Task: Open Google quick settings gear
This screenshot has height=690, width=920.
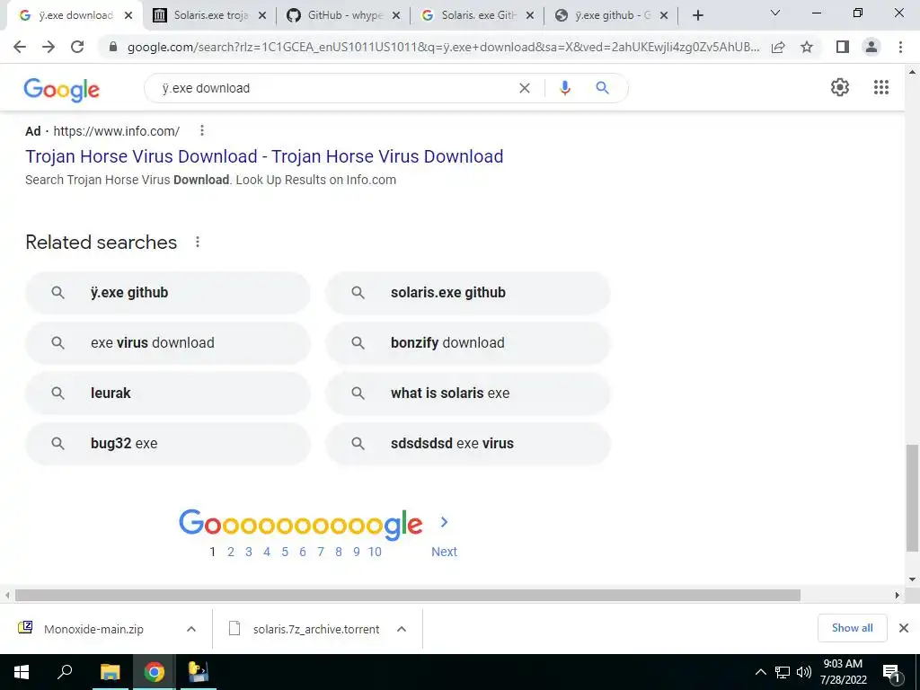Action: 840,87
